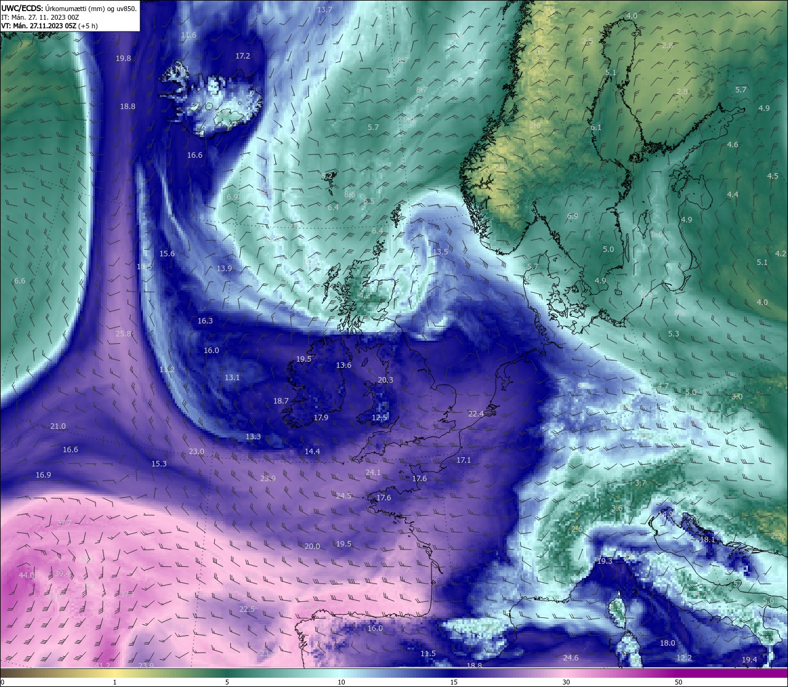Click the 18.1 value over the Adriatic
This screenshot has width=788, height=687.
tap(707, 540)
